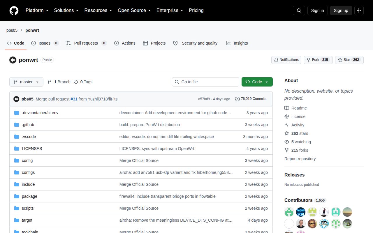373x233 pixels.
Task: Open commit 'firewall4: include transparent bridge ports in flowtable'
Action: [x=168, y=196]
